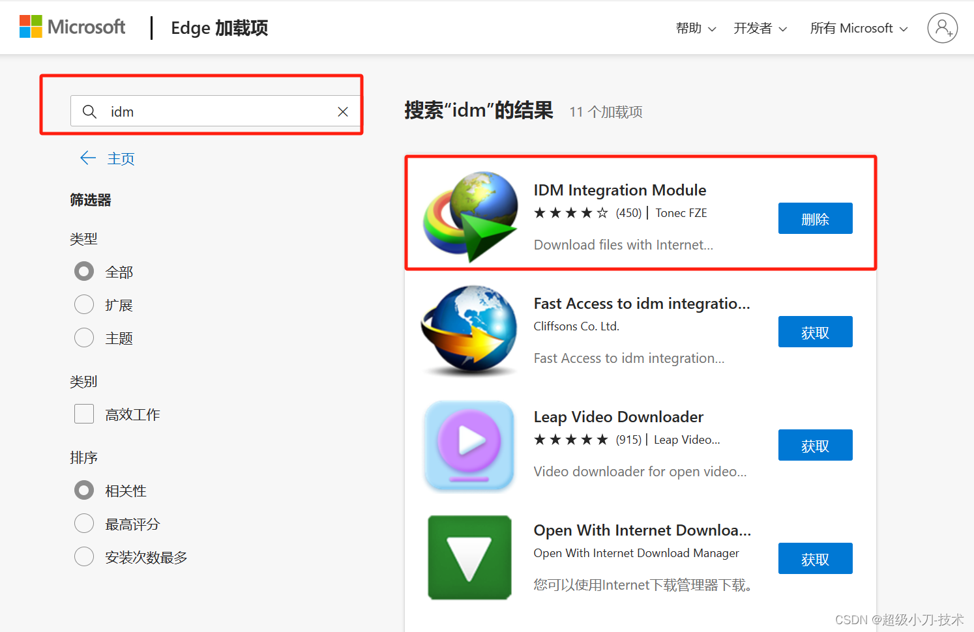Go back to 主页

click(x=121, y=159)
